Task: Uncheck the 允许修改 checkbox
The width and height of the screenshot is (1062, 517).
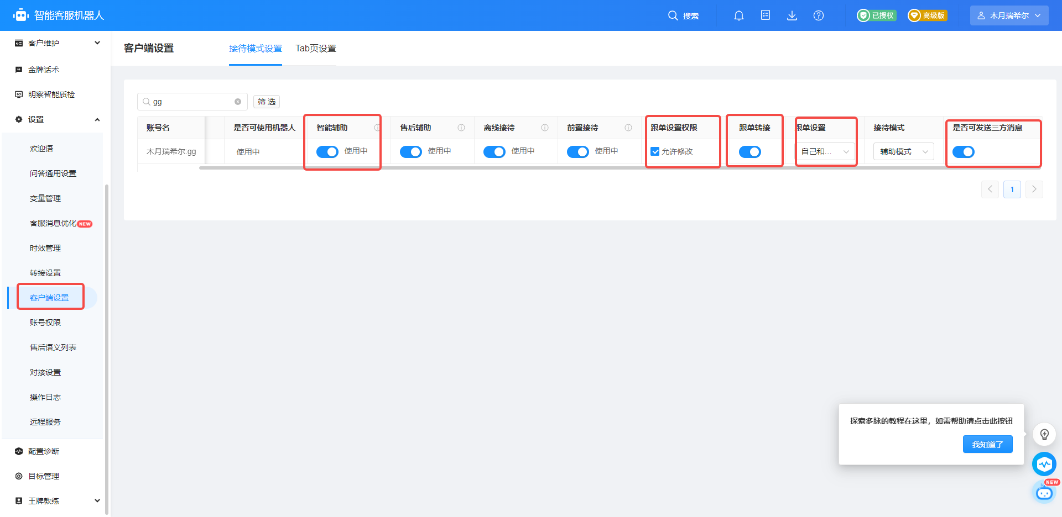Action: [x=655, y=151]
